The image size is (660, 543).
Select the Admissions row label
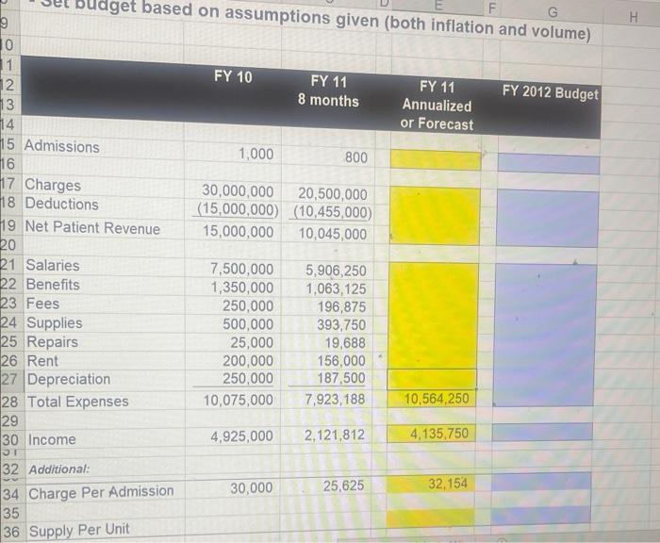(x=62, y=146)
